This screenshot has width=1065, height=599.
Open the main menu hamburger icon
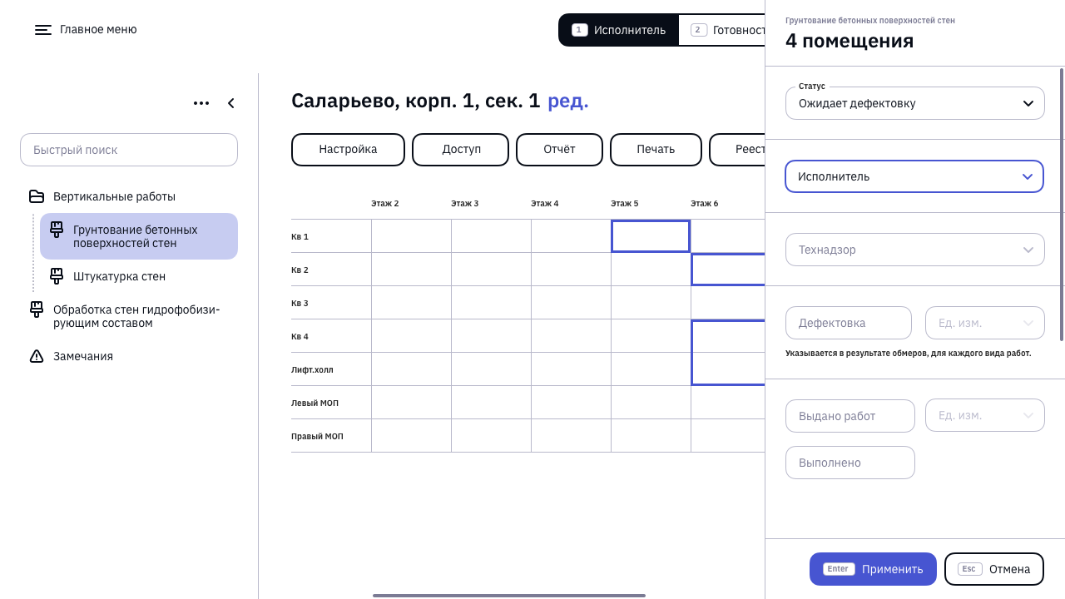(x=43, y=30)
